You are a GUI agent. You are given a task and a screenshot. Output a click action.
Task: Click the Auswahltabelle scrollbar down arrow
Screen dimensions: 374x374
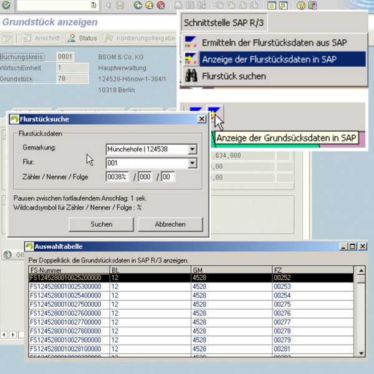pos(361,353)
